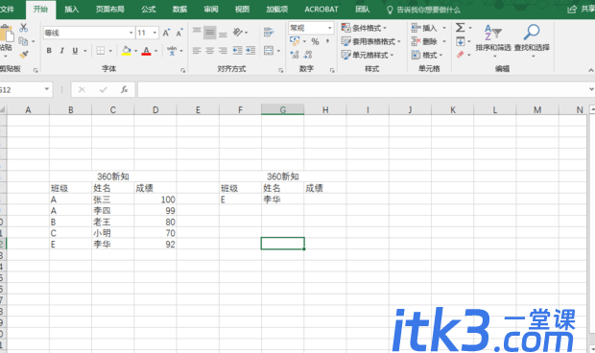
Task: Toggle center alignment
Action: click(x=210, y=51)
